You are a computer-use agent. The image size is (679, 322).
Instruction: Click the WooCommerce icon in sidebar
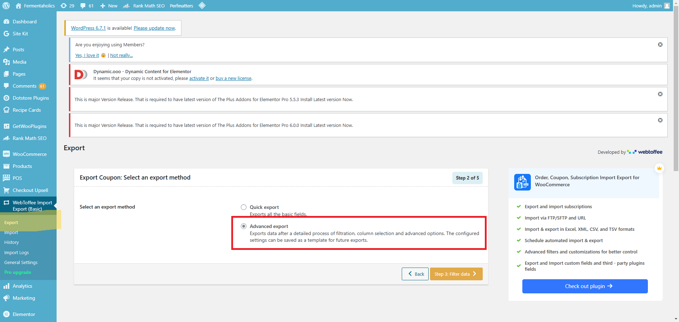click(6, 154)
